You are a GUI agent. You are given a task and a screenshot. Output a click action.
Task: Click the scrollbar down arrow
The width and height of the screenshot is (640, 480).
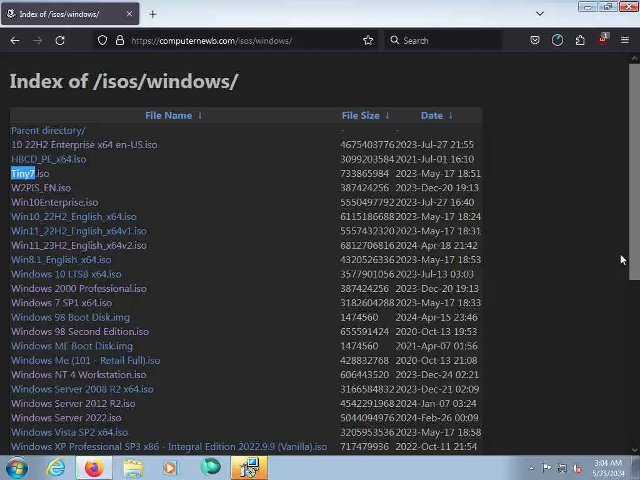[x=634, y=450]
